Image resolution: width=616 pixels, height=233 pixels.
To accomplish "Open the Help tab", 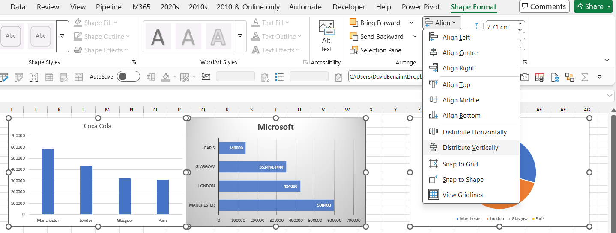I will pyautogui.click(x=383, y=7).
